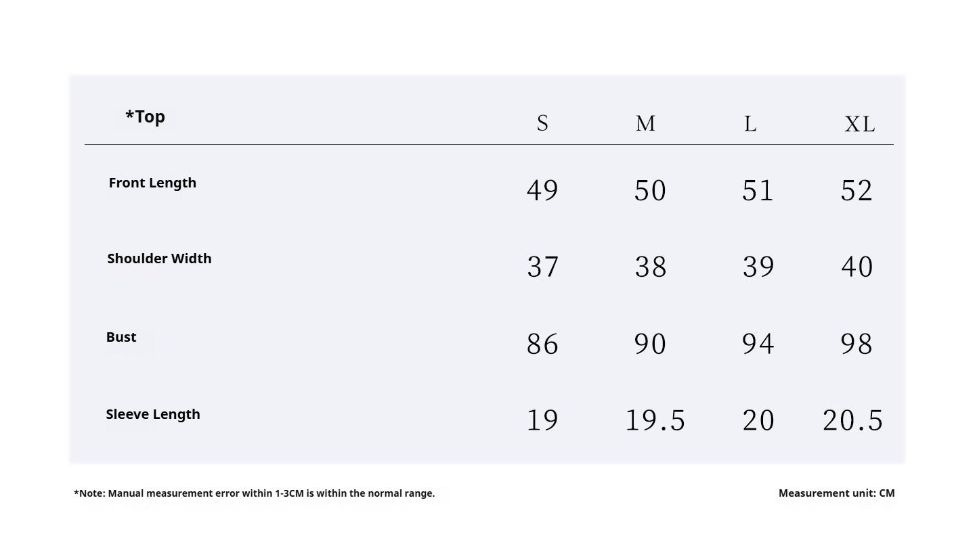Click the manual measurement error note
The image size is (975, 538).
coord(255,493)
